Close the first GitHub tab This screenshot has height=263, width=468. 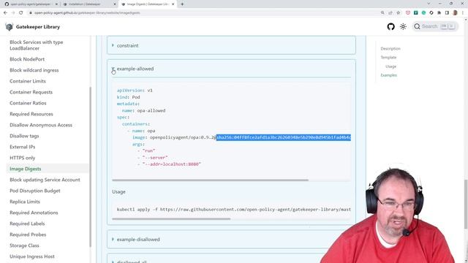pos(56,4)
